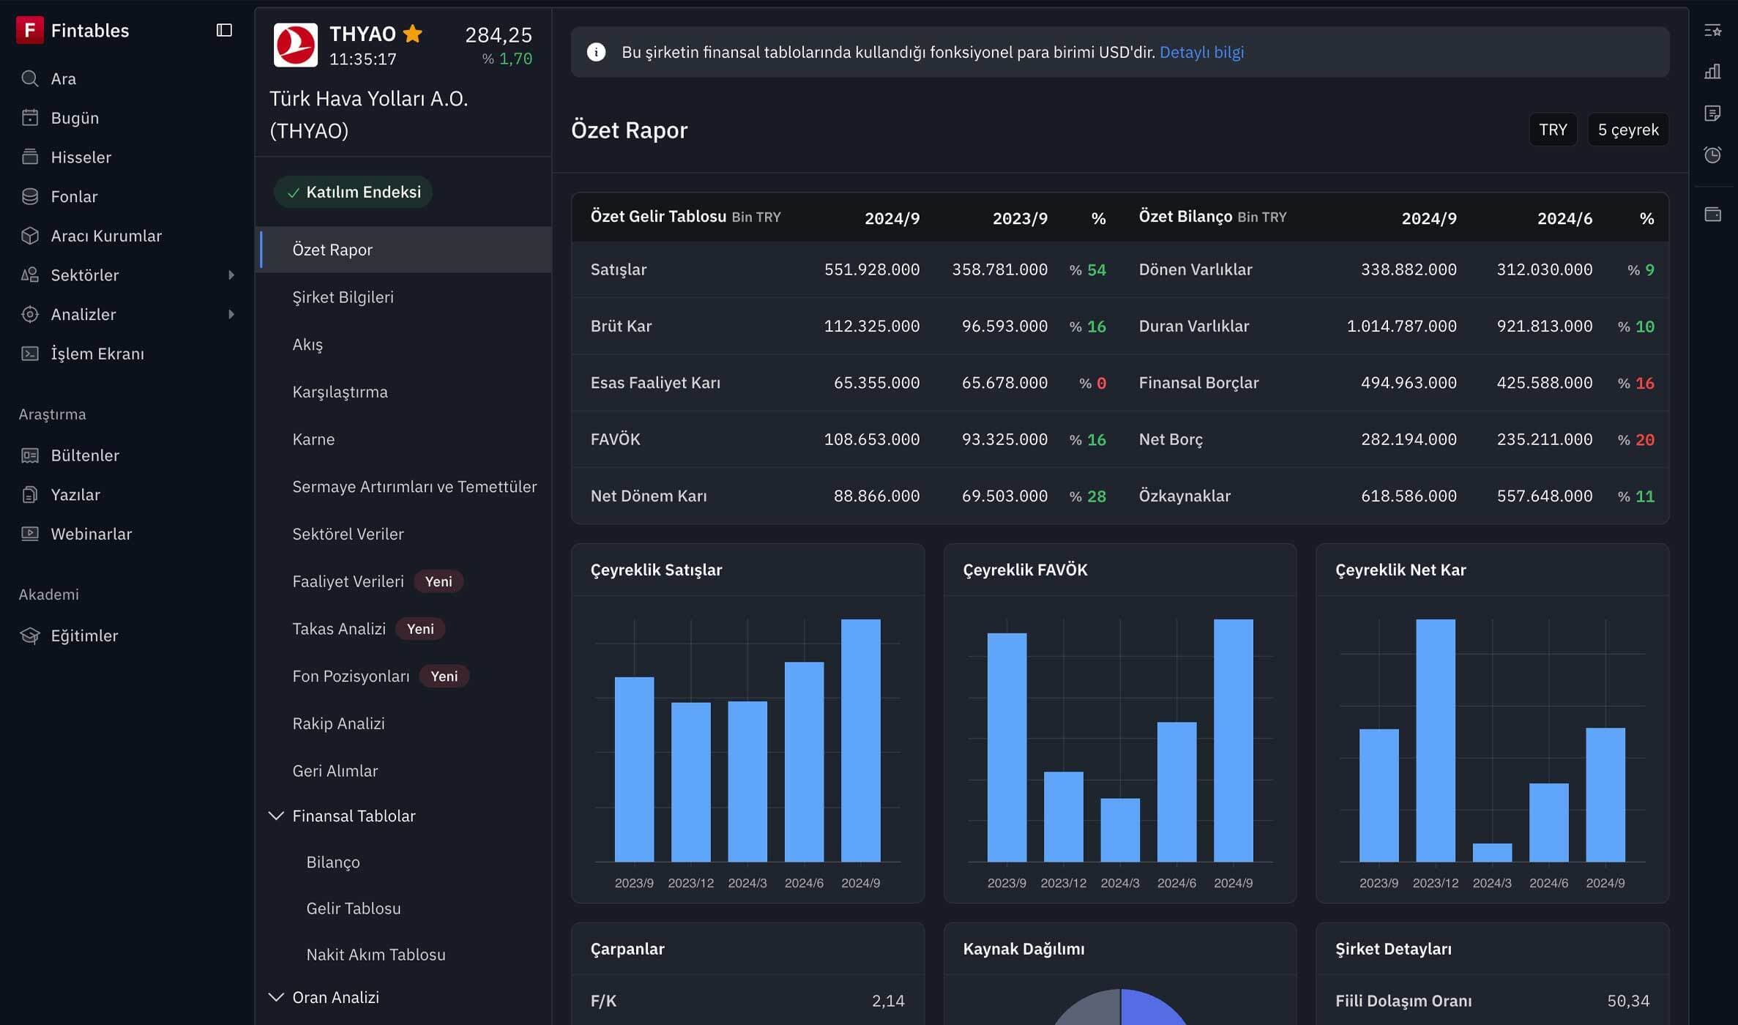1738x1025 pixels.
Task: Collapse the Finansal Tablolar section
Action: tap(276, 816)
